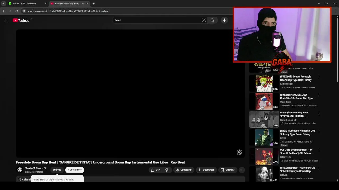
Task: Activate voice search microphone
Action: [224, 20]
